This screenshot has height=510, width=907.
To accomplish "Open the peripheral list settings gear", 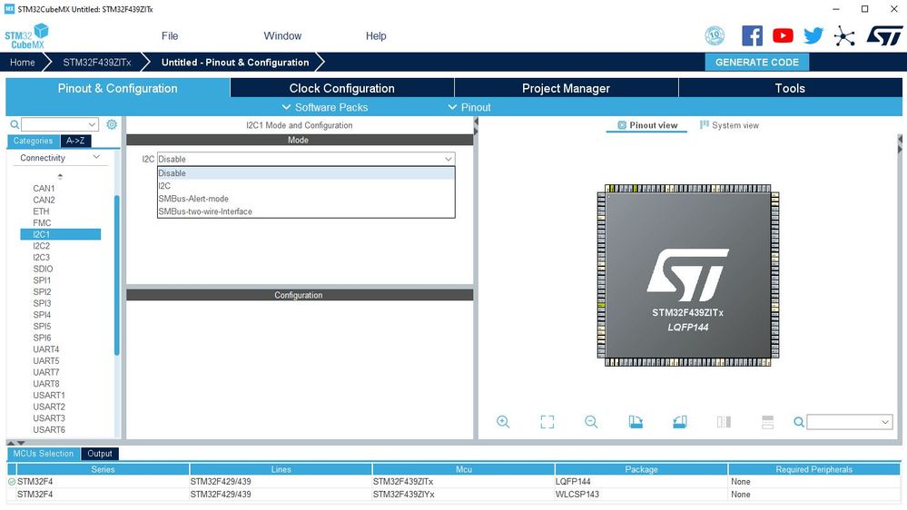I will [112, 124].
